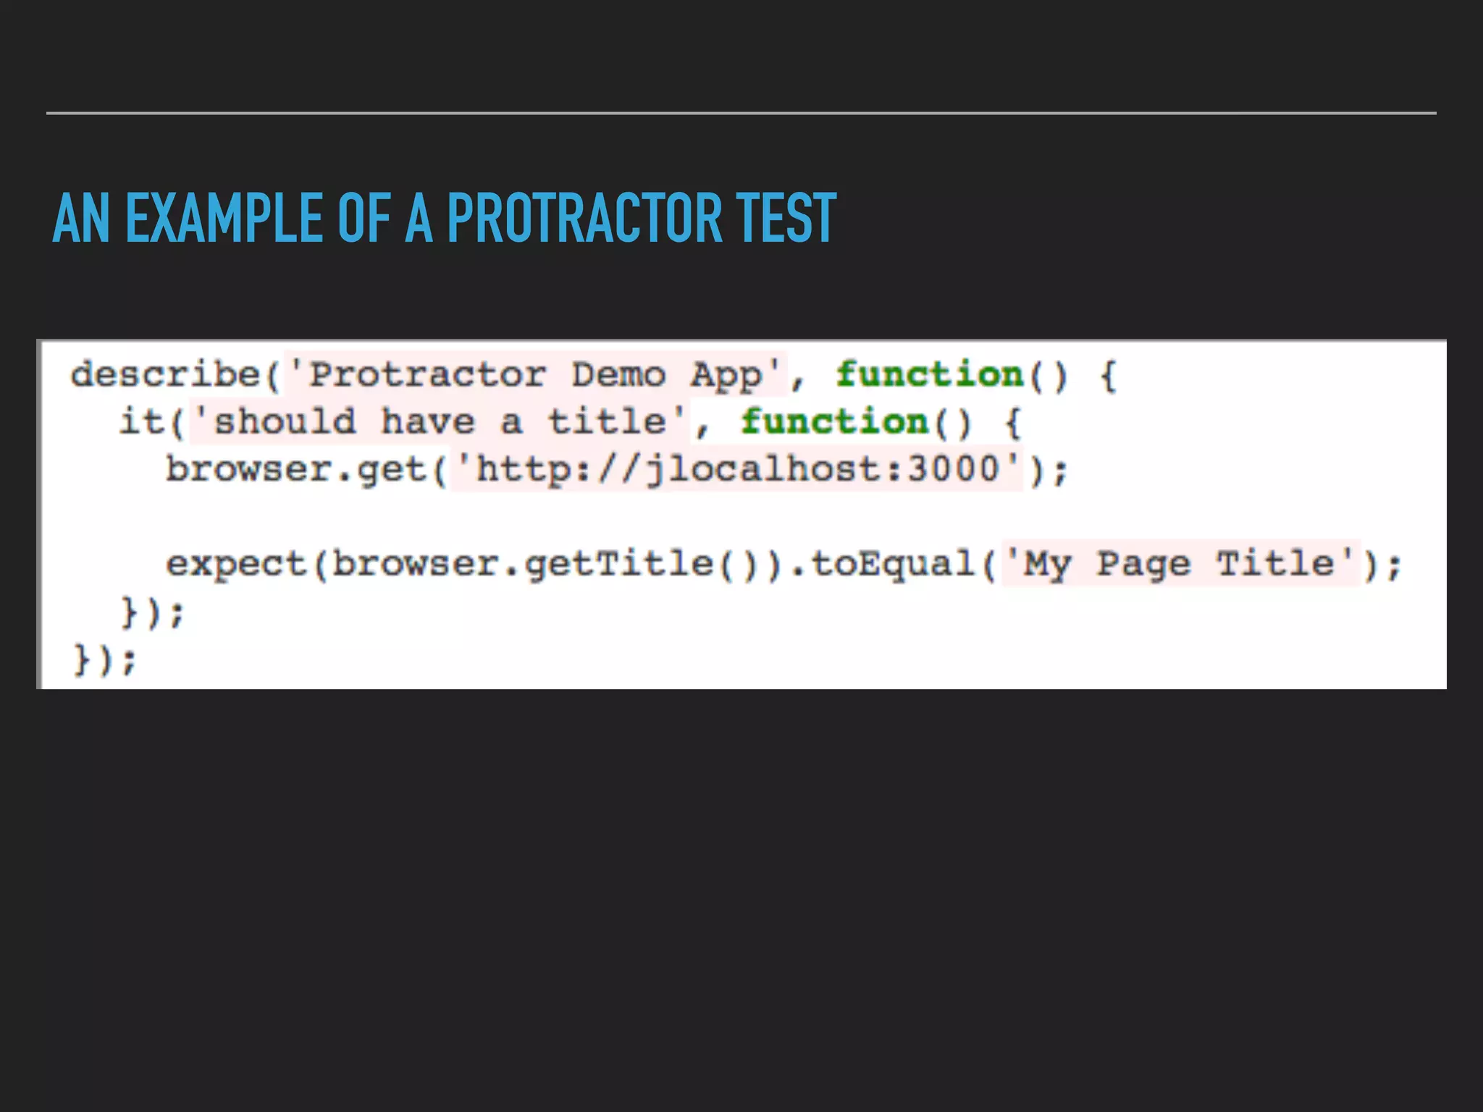
Task: Click the horizontal divider line above title
Action: 741,114
